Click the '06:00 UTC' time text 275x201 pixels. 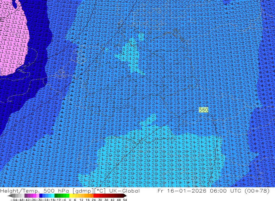pyautogui.click(x=226, y=191)
